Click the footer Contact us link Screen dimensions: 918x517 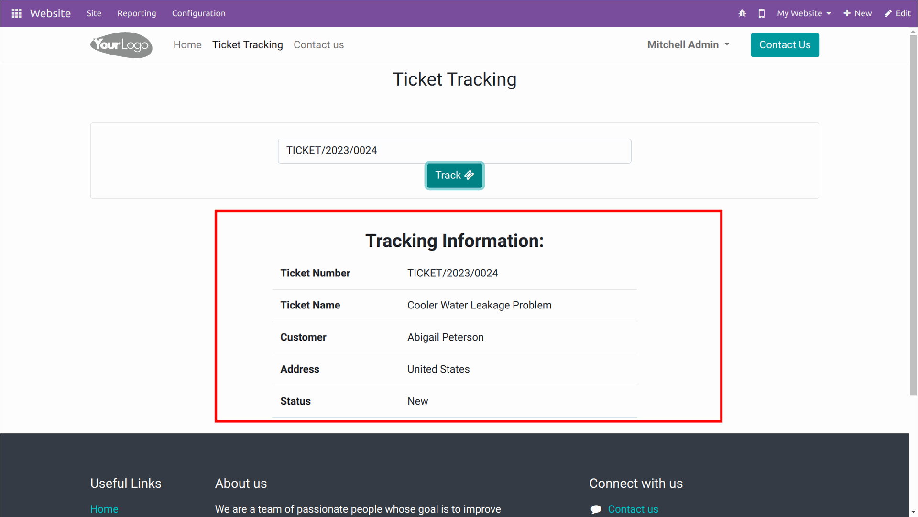tap(633, 509)
